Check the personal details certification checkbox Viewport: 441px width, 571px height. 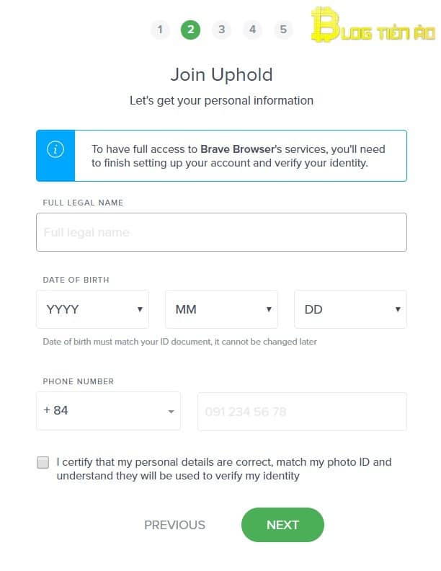click(x=43, y=463)
